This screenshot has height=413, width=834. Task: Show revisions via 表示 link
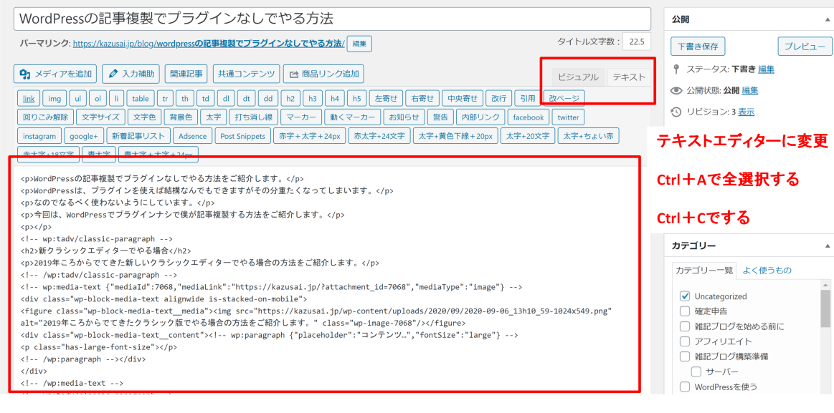click(746, 112)
